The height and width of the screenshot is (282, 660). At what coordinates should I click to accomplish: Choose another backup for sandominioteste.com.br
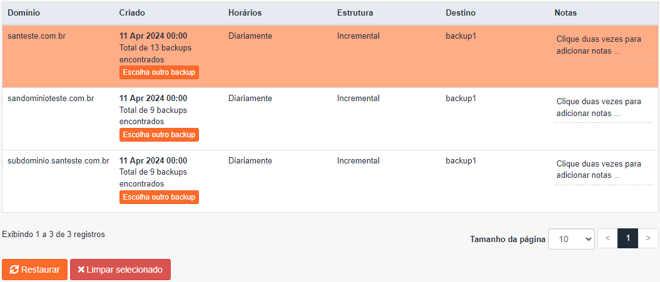(159, 135)
